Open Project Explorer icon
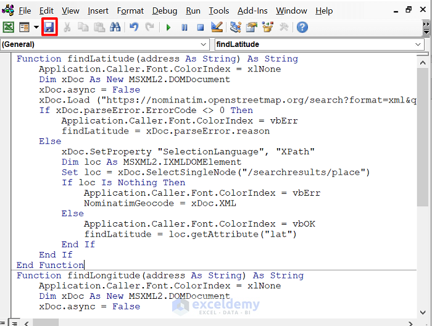432x326 pixels. 236,27
